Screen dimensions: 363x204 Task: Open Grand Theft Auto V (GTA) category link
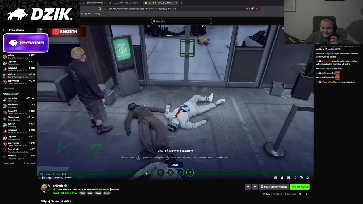(x=65, y=193)
